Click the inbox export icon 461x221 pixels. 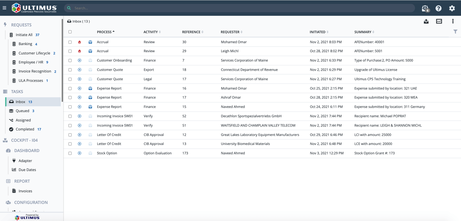426,21
